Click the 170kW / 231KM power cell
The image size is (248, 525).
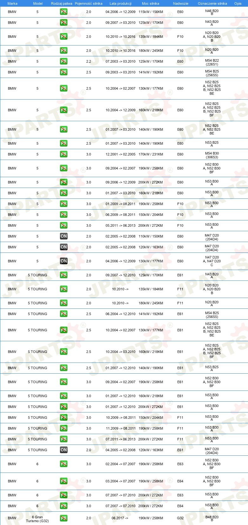pos(151,154)
